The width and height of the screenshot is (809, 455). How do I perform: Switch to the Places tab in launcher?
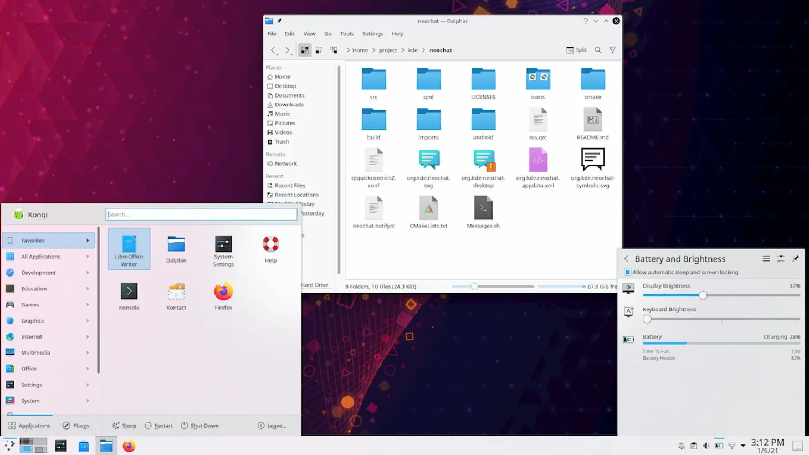pos(76,426)
